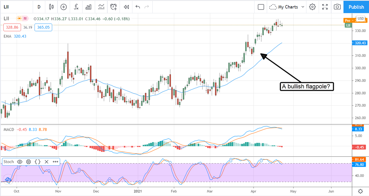This screenshot has width=369, height=196.
Task: Open the Financials bar chart icon
Action: tap(89, 7)
